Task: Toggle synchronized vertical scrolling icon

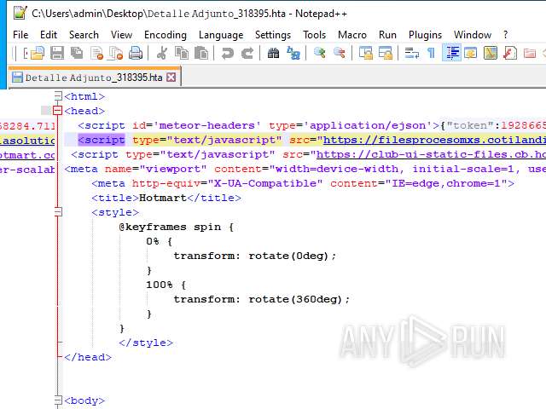Action: 366,53
